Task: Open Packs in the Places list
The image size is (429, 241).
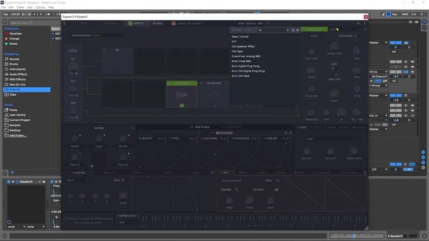Action: [13, 110]
